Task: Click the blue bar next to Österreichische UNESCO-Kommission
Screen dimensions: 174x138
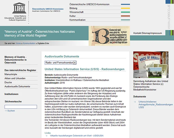Action: click(x=125, y=4)
